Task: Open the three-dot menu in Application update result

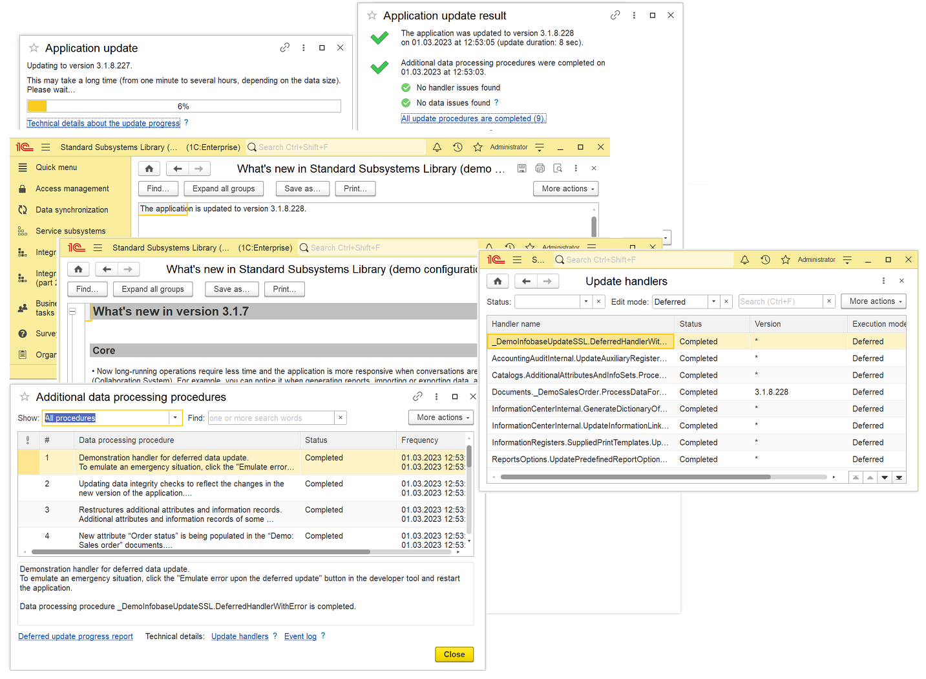Action: coord(634,16)
